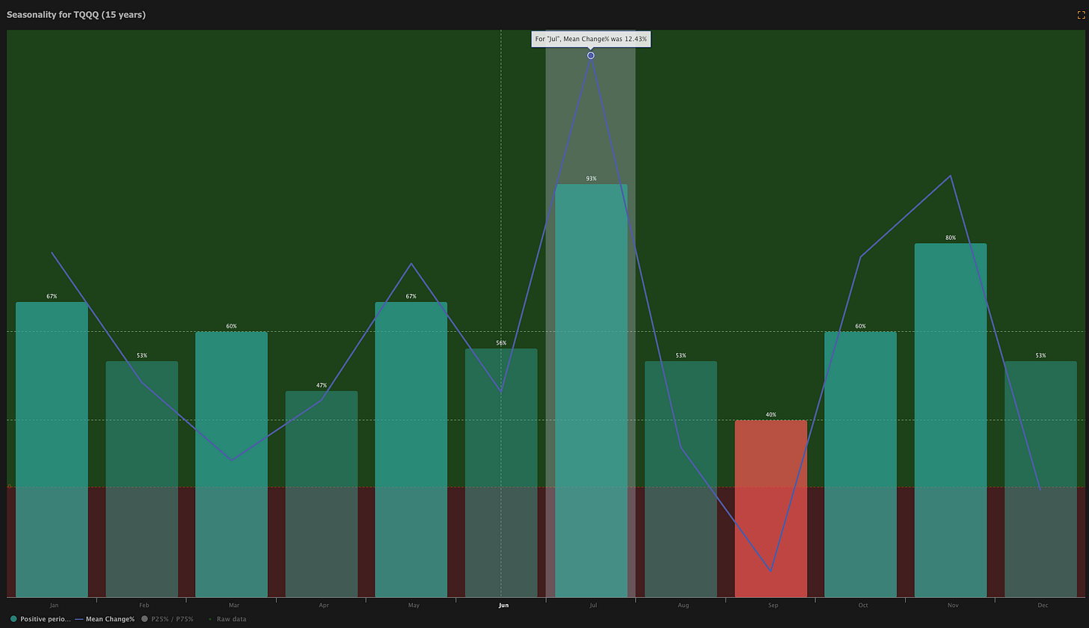1089x628 pixels.
Task: Select the Aug bar in the chart
Action: coord(681,479)
